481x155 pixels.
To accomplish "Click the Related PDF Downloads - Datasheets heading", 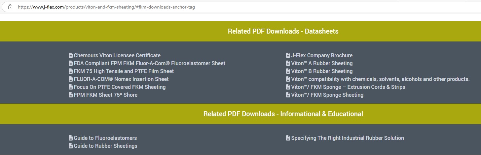I will [283, 31].
